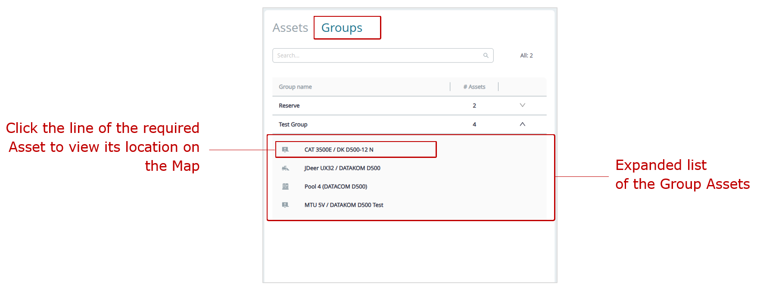
Task: Select Pool 4 (DATACOM D500) asset
Action: tap(336, 187)
